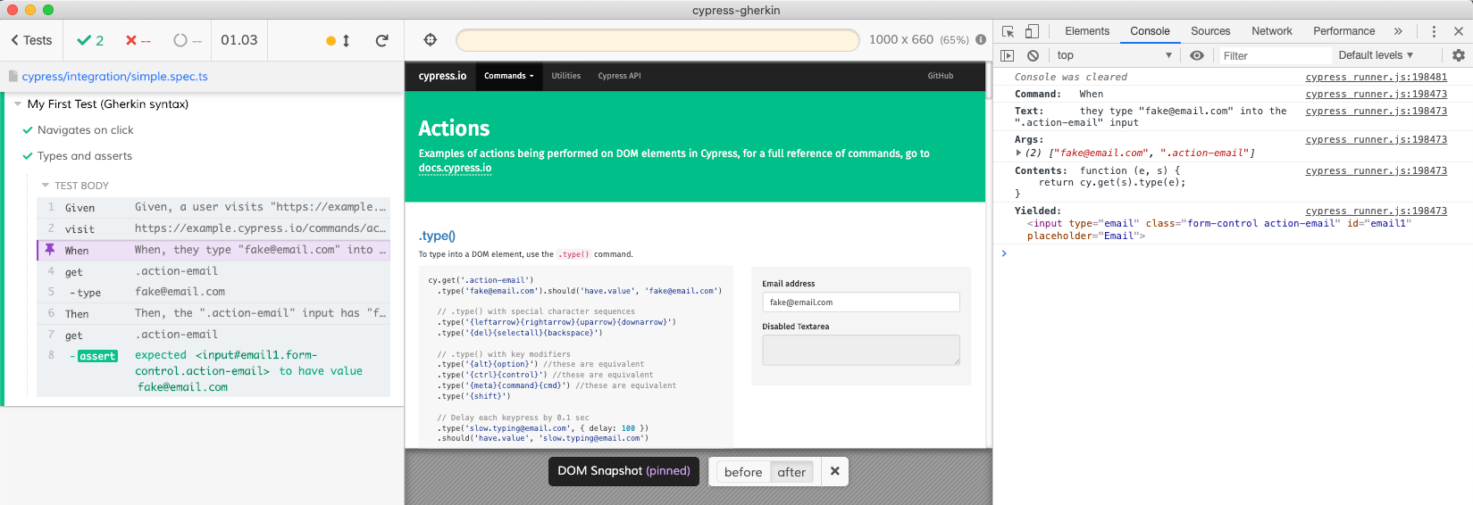Open Default levels dropdown
1473x505 pixels.
click(1376, 55)
